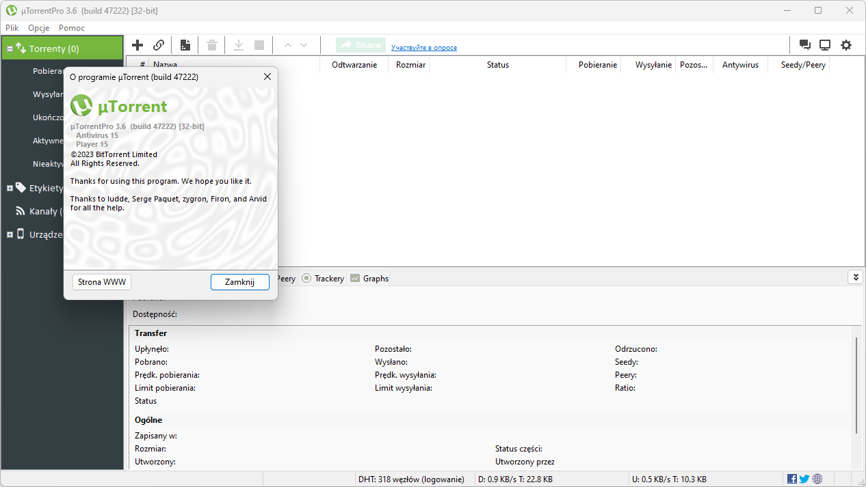Click the Ogólne section heading
The width and height of the screenshot is (866, 487).
148,420
